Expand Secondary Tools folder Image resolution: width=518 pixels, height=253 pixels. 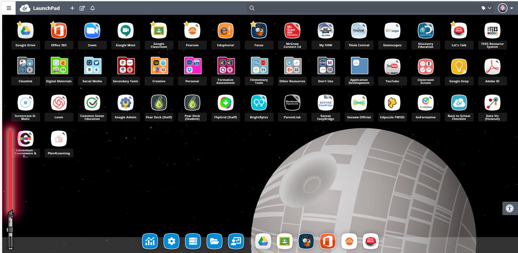coord(126,66)
